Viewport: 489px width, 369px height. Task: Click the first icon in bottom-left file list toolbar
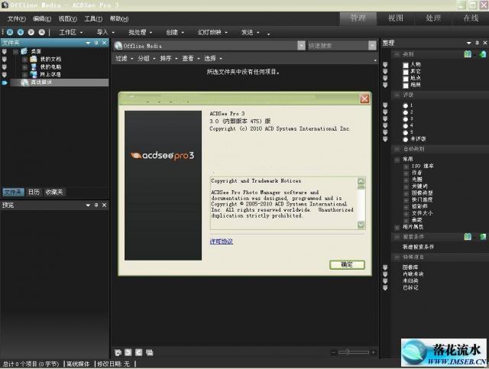tap(118, 352)
